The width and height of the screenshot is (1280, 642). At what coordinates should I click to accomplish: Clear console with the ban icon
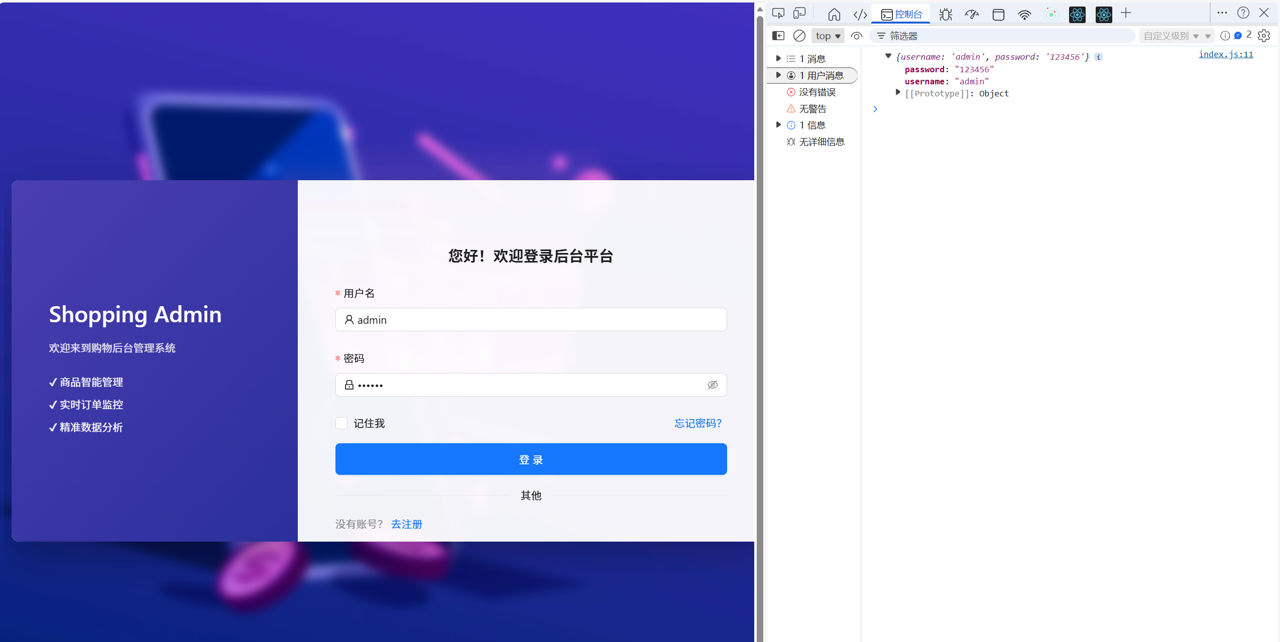click(799, 36)
